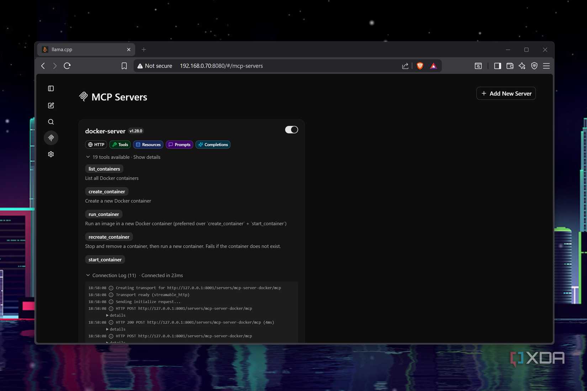The width and height of the screenshot is (587, 391).
Task: Click 'Transport ready (streamable_http)' log line
Action: pos(153,295)
